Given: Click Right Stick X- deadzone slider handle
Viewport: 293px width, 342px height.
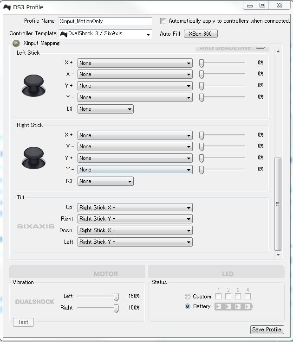Looking at the screenshot, I should point(202,146).
